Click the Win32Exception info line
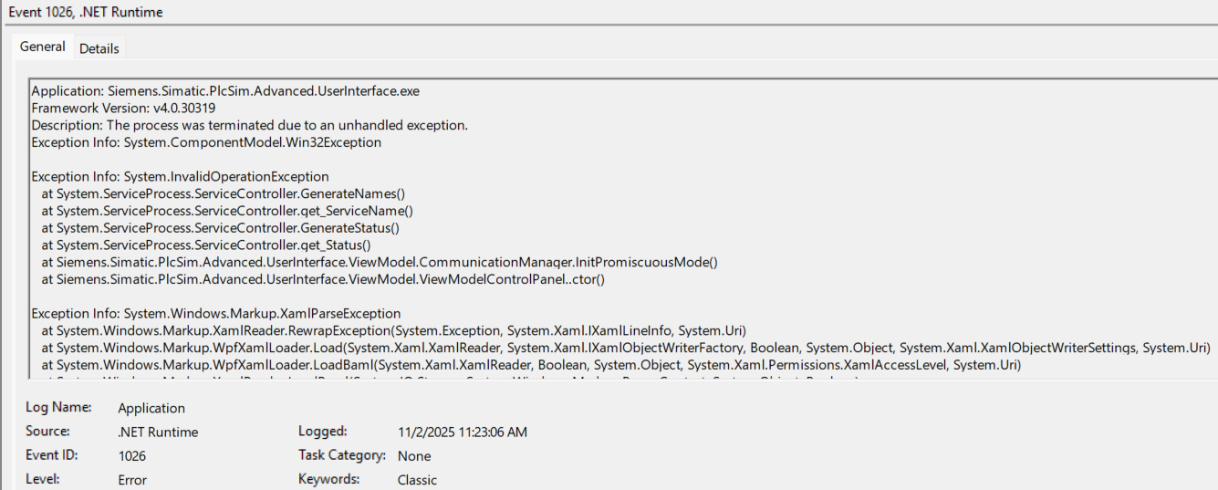1218x490 pixels. click(x=206, y=142)
